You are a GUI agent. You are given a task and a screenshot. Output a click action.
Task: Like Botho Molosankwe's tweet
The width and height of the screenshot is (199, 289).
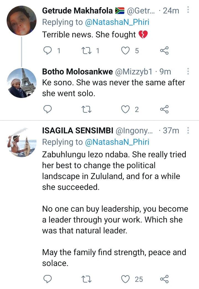(x=125, y=109)
